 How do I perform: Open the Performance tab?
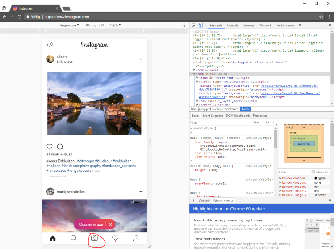(285, 25)
